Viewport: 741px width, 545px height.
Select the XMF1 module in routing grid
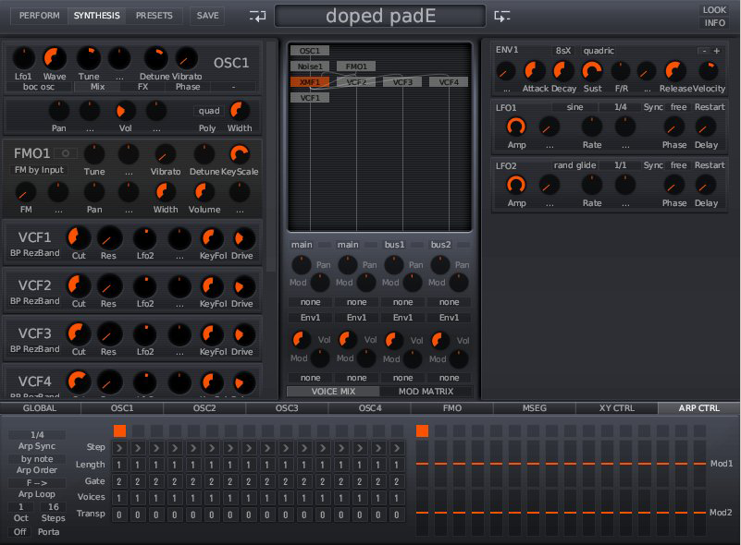click(310, 82)
